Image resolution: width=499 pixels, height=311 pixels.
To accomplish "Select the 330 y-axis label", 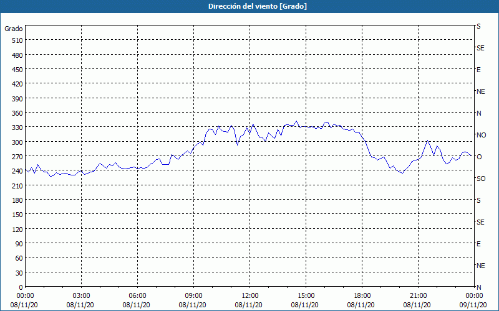I will click(17, 128).
